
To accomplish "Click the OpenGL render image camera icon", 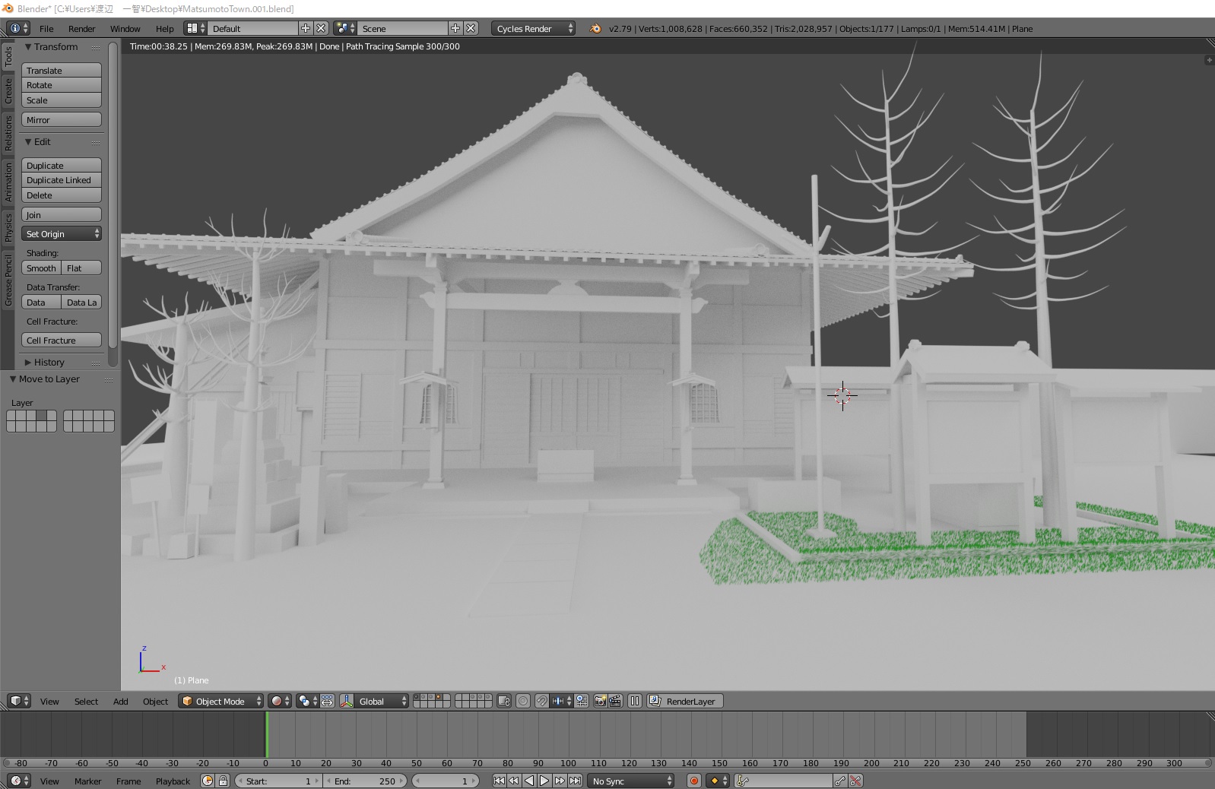I will [x=600, y=701].
